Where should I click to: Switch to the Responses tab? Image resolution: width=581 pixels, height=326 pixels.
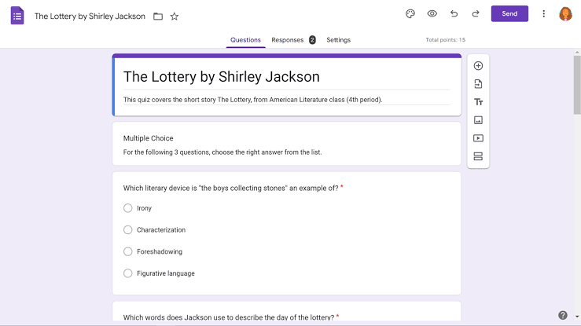(x=288, y=40)
